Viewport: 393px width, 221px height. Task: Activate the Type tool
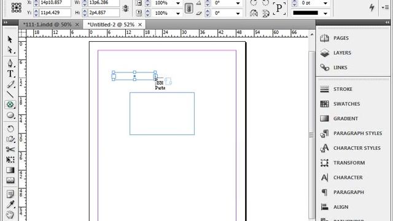pos(10,74)
